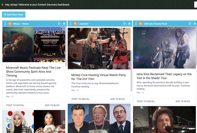
Task: Refresh the Loudwire feed
Action: (x=125, y=24)
